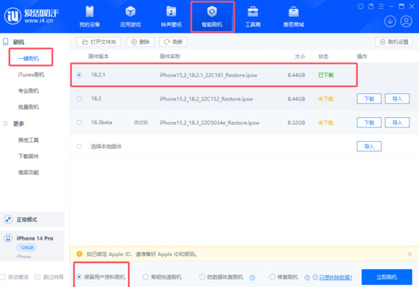Go to 铃声壁纸 ringtones and wallpapers
The width and height of the screenshot is (419, 287).
[170, 16]
